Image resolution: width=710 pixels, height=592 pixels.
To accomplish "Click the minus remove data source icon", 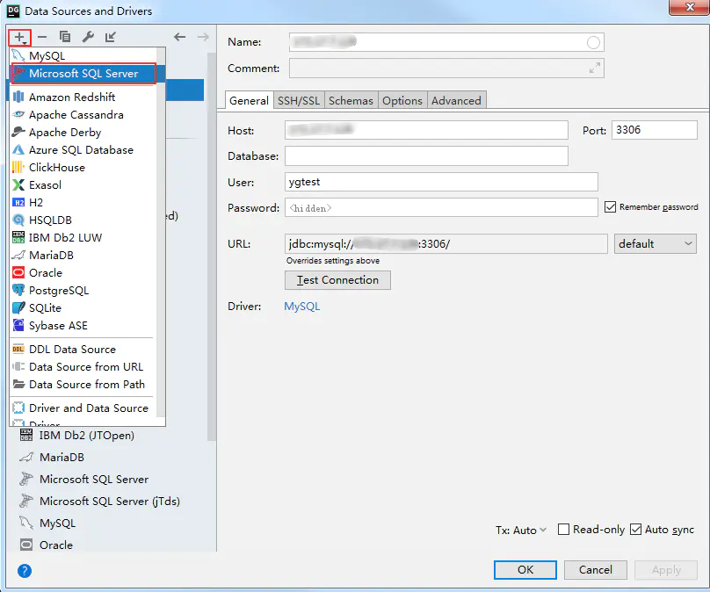I will (42, 37).
